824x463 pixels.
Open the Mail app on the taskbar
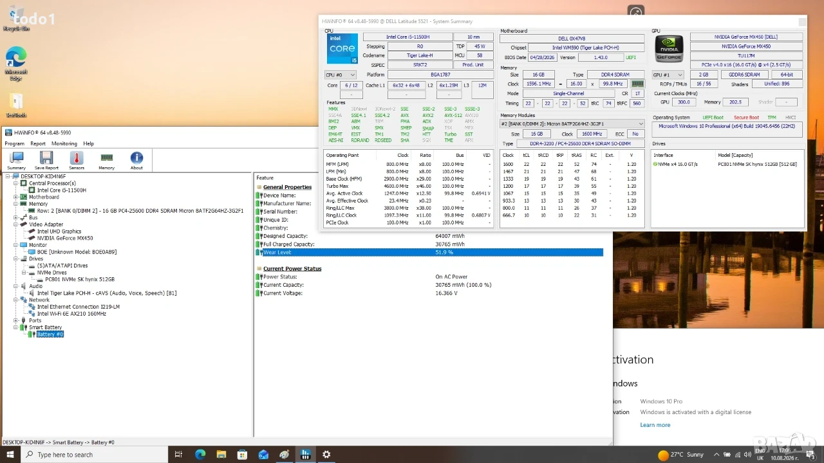(x=263, y=455)
